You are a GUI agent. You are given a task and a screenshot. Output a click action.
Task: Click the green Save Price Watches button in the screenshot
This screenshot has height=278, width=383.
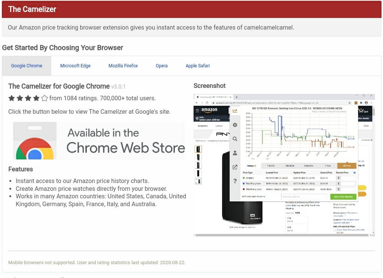(x=343, y=196)
